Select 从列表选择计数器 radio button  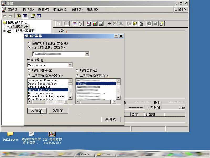pyautogui.click(x=29, y=76)
